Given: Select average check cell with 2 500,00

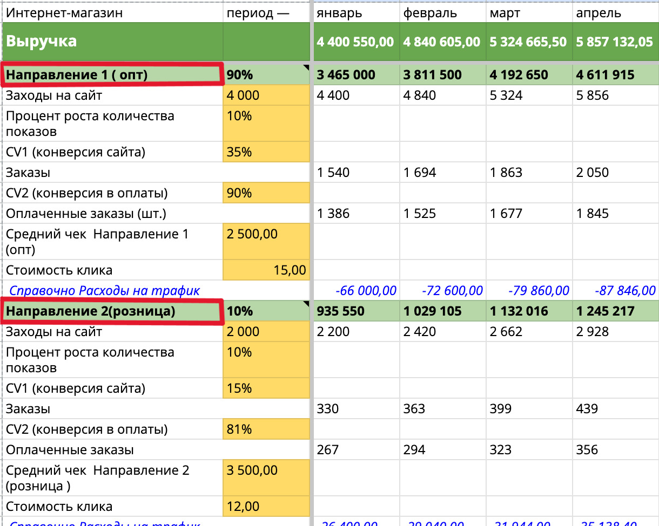Looking at the screenshot, I should (x=266, y=242).
